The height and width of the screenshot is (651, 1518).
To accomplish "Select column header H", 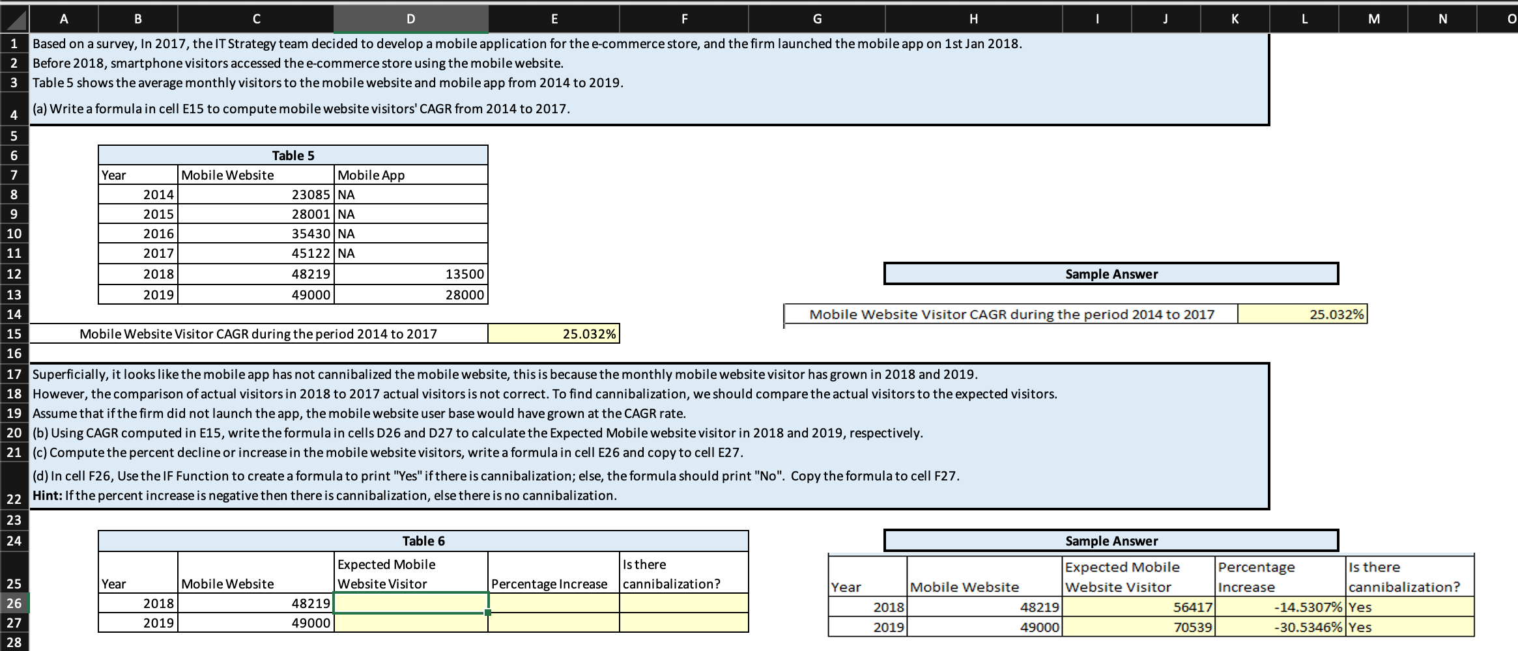I will [973, 18].
